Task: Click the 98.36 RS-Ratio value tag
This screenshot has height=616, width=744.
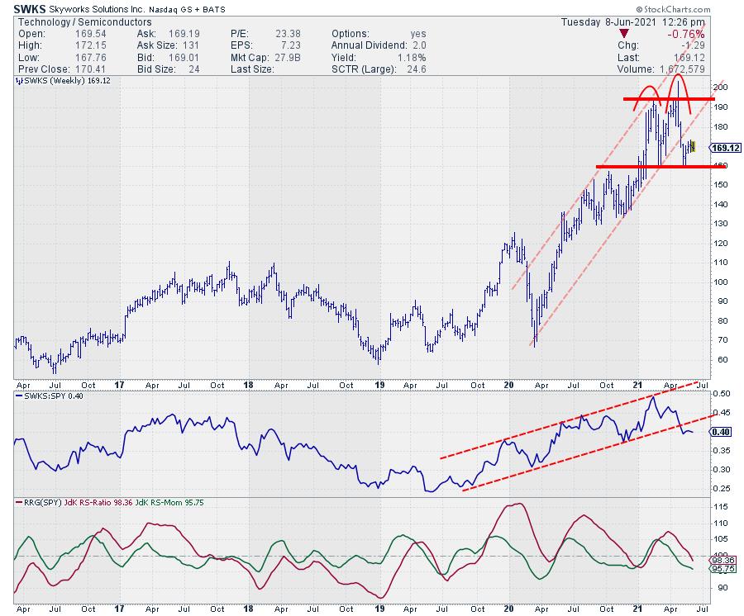Action: [x=722, y=559]
